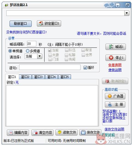Click the 版本:已注册为正式版 status bar text

19,141
